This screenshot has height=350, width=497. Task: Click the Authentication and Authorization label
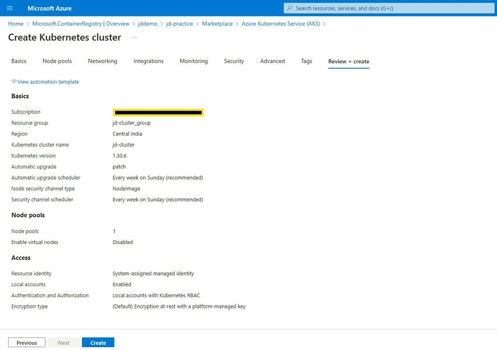coord(50,296)
